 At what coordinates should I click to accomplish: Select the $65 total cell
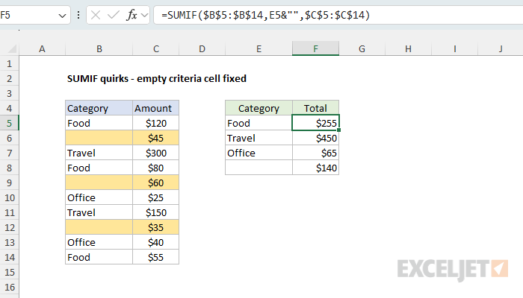pyautogui.click(x=315, y=153)
